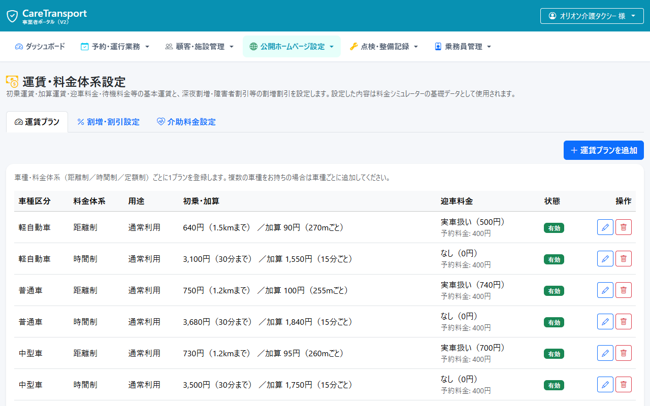Edit the 普通車 距離制 plan

[605, 290]
